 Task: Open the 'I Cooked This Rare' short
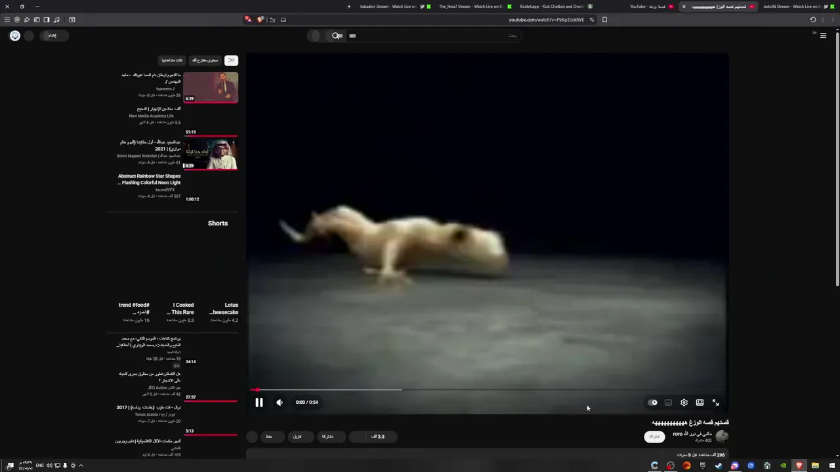(182, 309)
